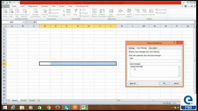Viewport: 198px width, 111px height.
Task: Expand the Name Box dropdown arrow
Action: [23, 22]
